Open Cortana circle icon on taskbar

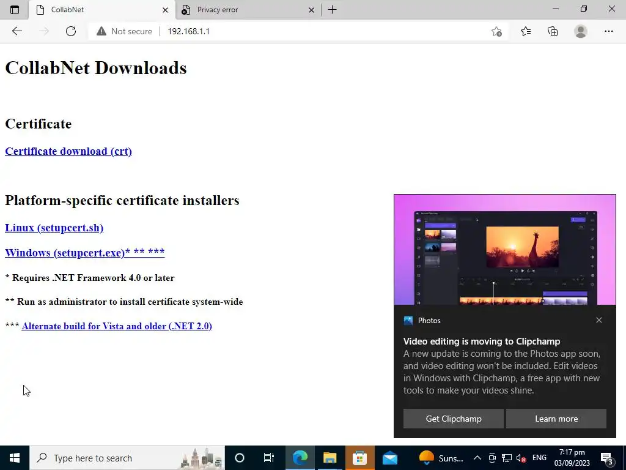coord(239,458)
